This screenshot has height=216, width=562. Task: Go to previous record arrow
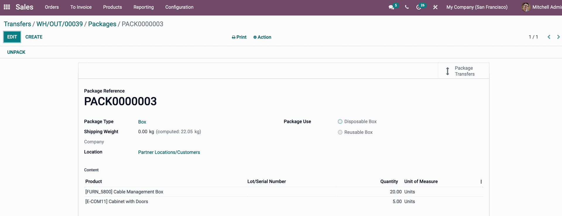[549, 37]
